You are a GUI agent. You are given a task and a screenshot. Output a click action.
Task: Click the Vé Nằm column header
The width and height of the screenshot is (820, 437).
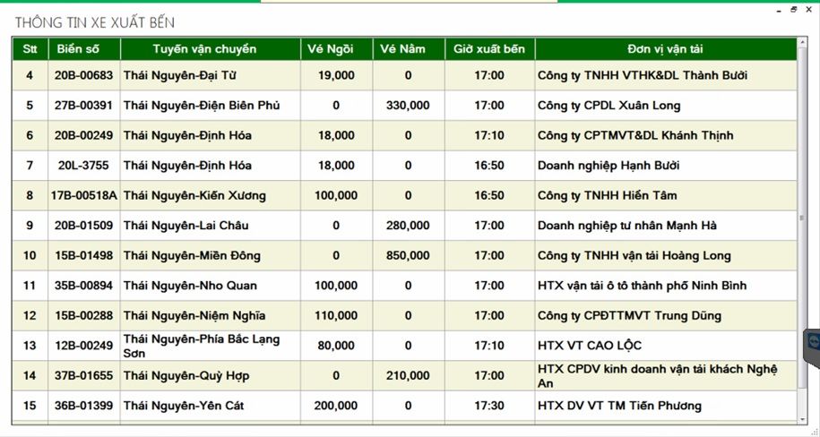pyautogui.click(x=409, y=49)
